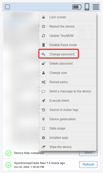Select Disable Kiosk mode
This screenshot has width=103, height=173.
click(x=68, y=45)
